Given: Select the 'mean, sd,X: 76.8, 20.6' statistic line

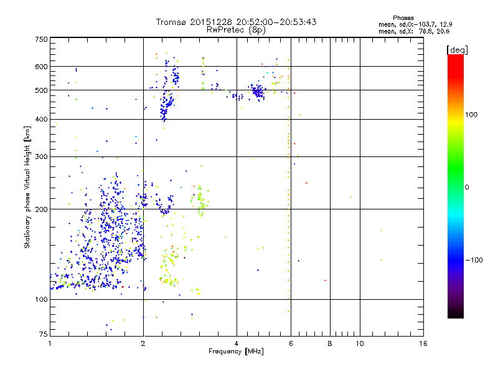Looking at the screenshot, I should (414, 32).
